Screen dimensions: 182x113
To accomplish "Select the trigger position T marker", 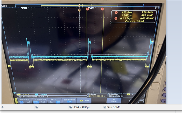I will point(79,10).
